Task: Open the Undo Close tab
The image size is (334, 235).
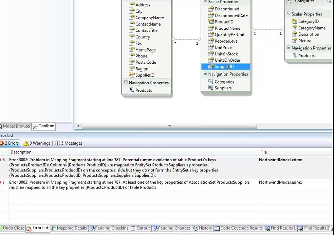Action: 12,228
